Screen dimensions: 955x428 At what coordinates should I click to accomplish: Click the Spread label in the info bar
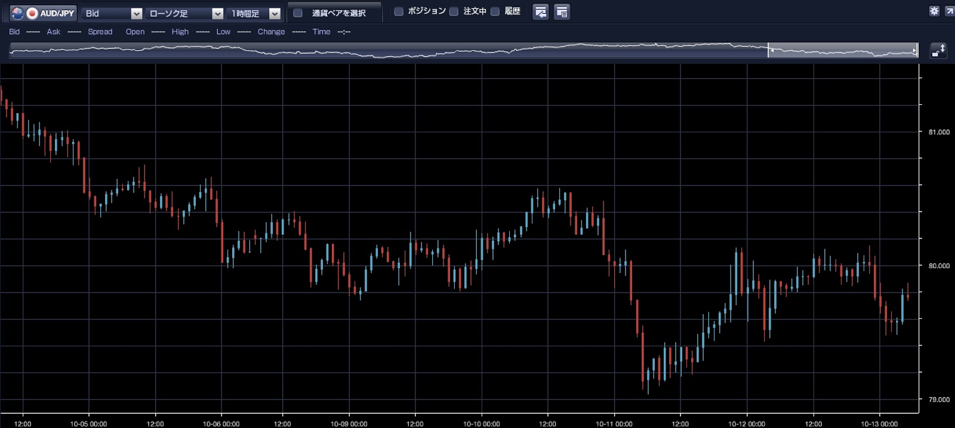[100, 32]
